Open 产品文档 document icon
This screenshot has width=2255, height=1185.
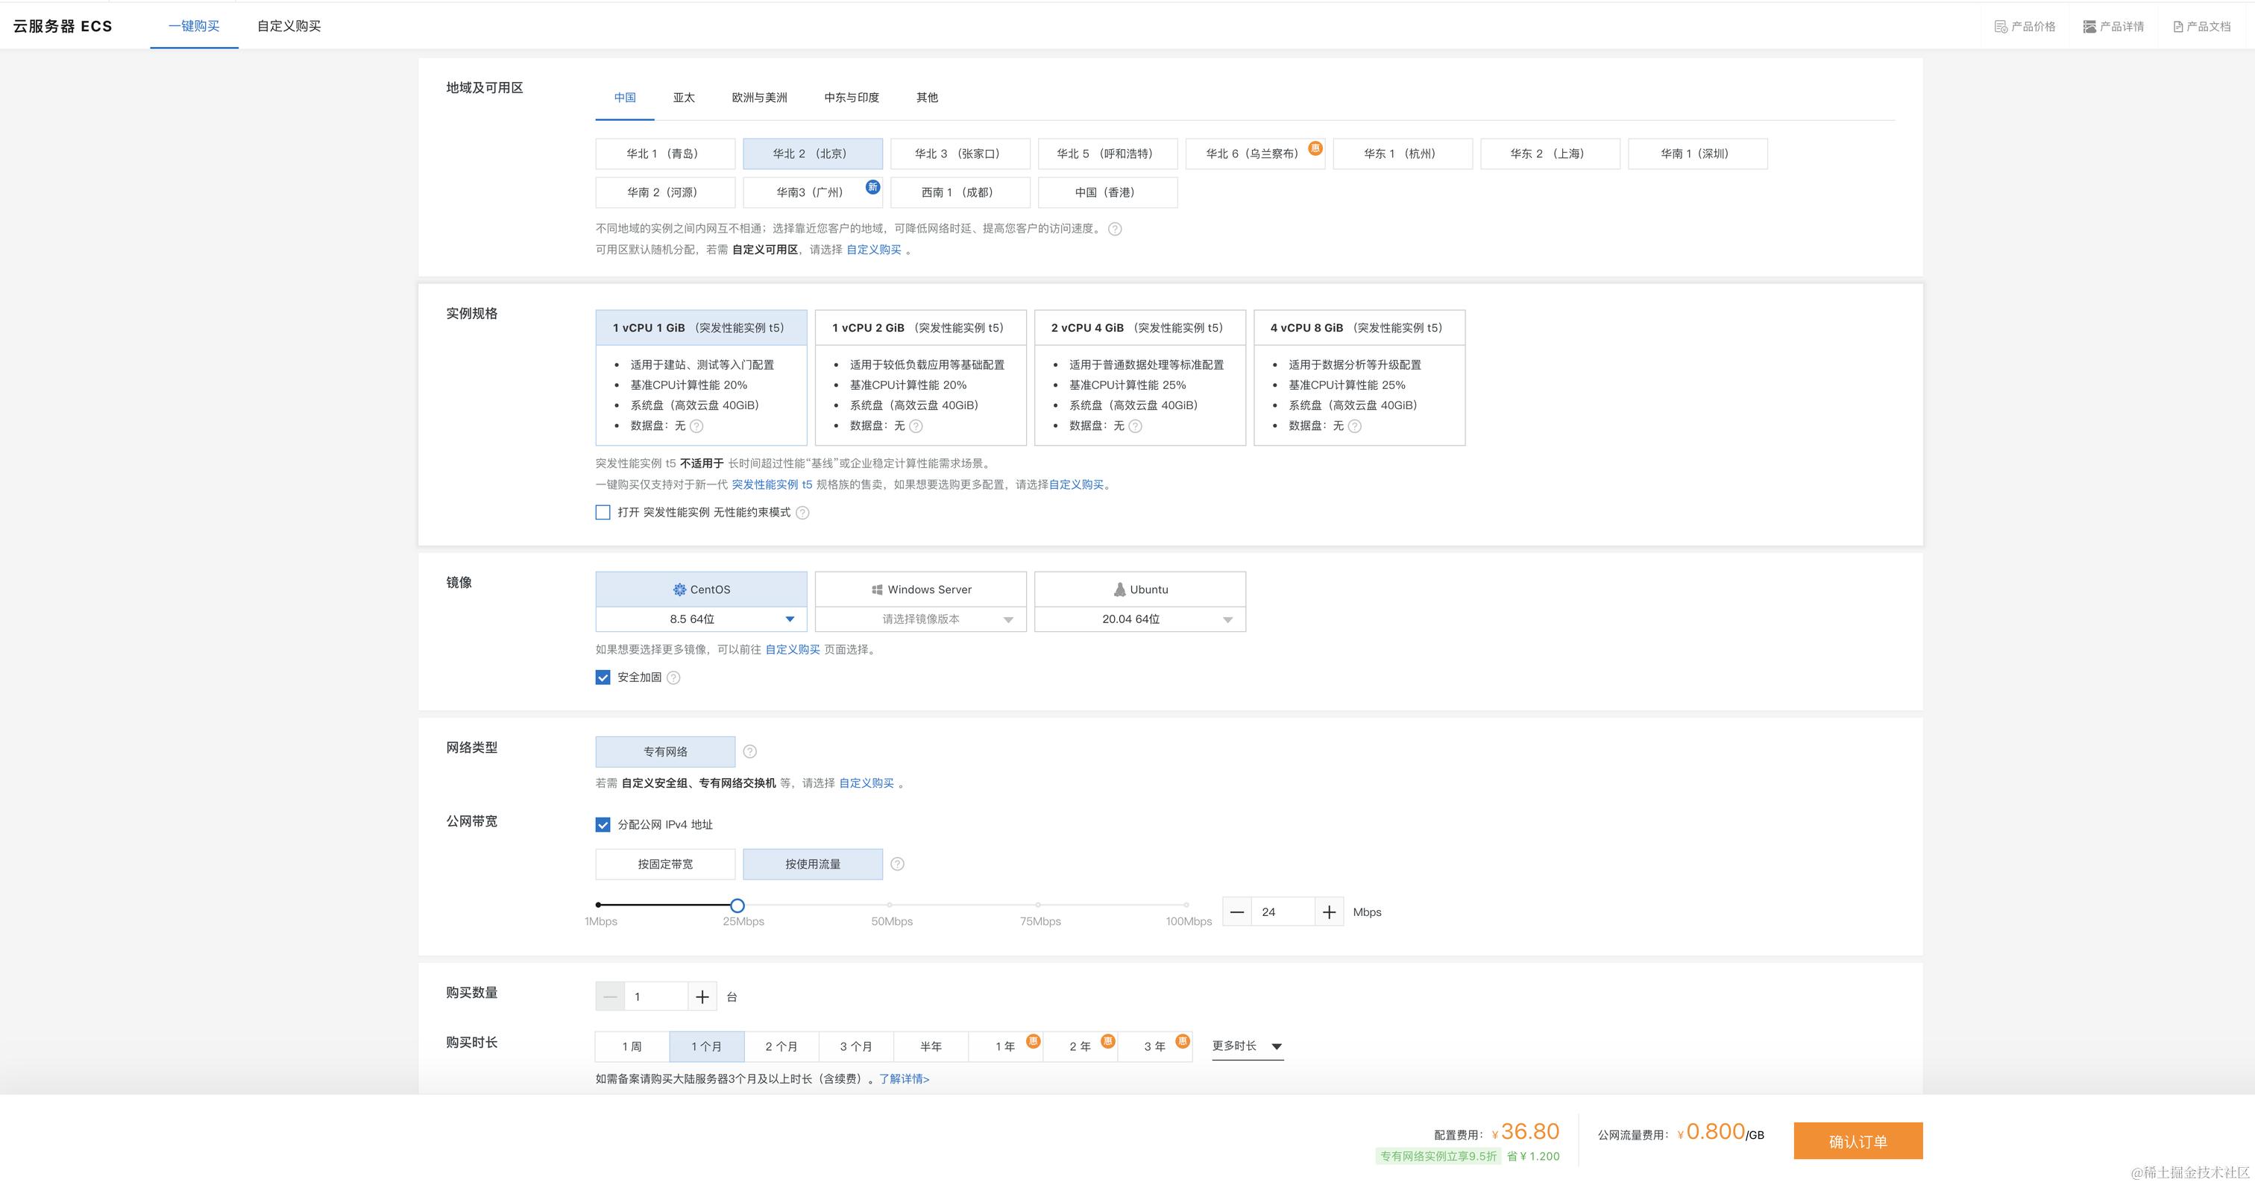pos(2178,26)
